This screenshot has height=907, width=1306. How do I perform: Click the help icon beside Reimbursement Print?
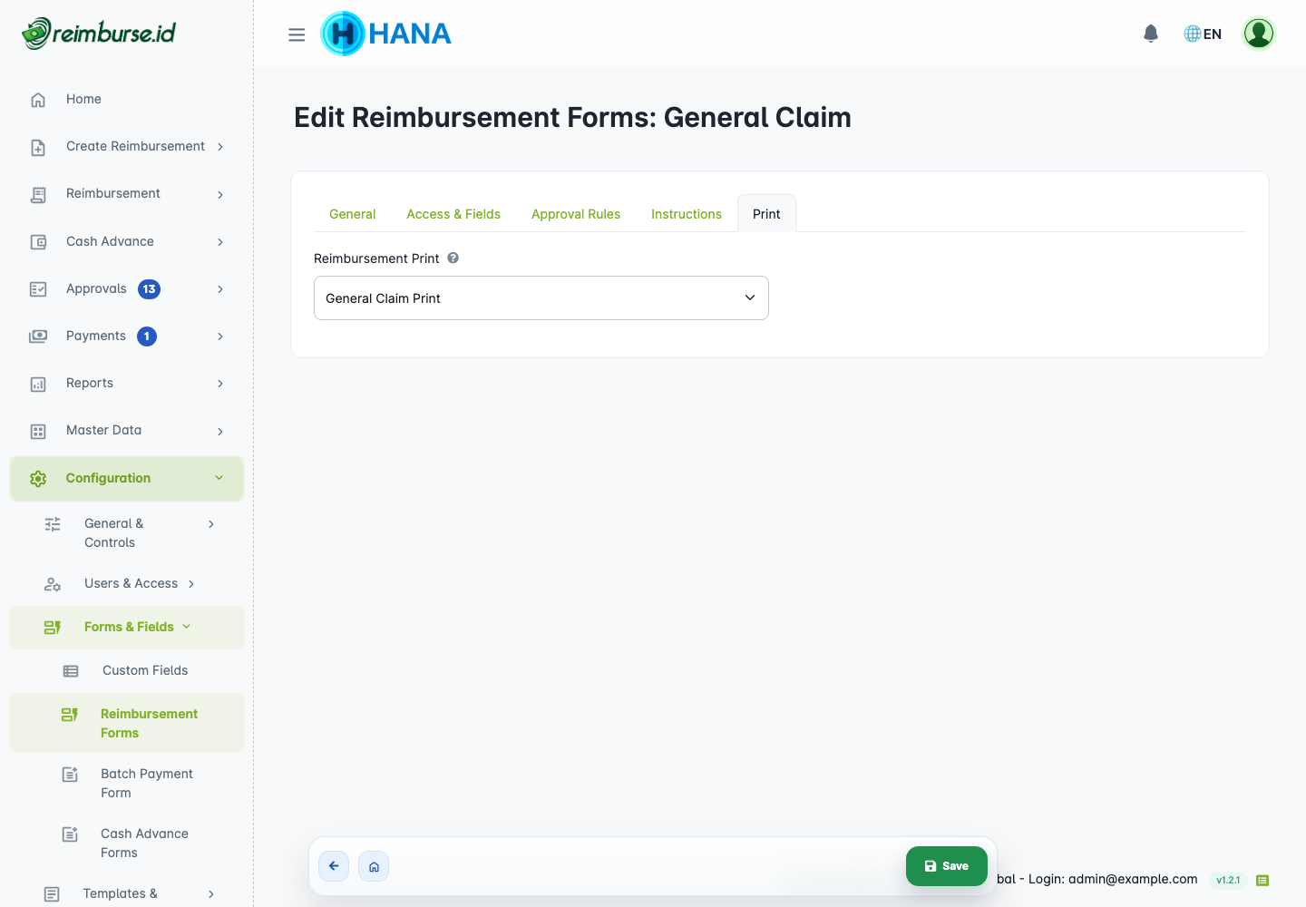(453, 258)
